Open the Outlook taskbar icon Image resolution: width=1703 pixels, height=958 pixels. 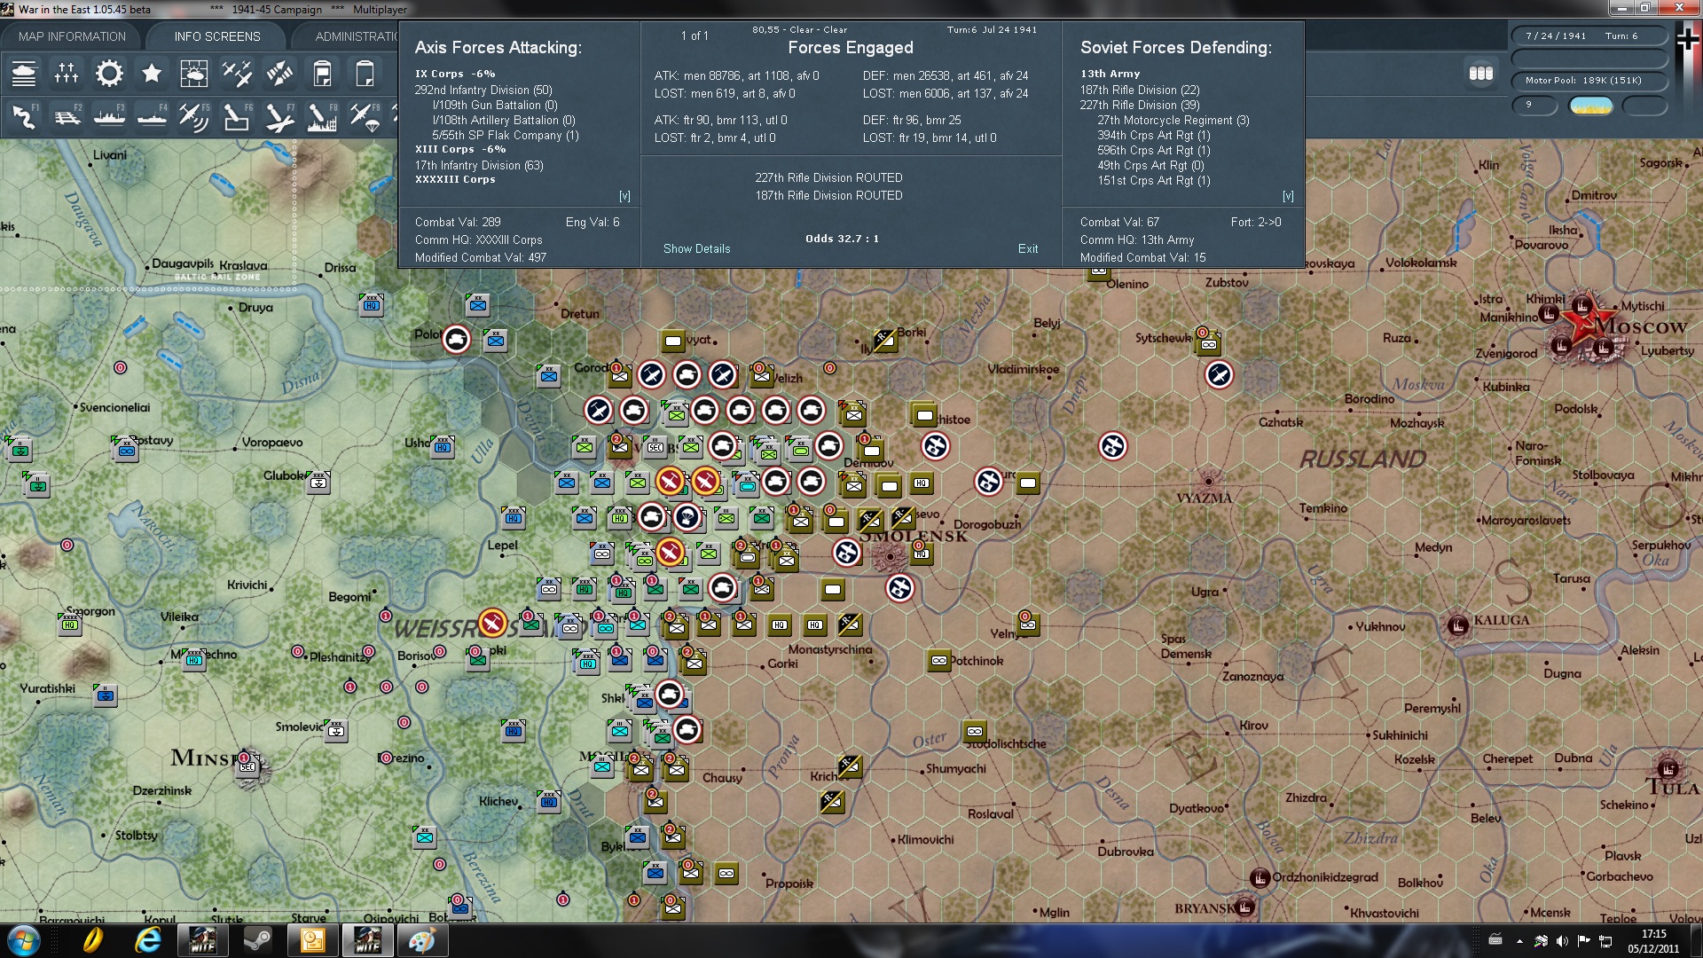point(313,940)
